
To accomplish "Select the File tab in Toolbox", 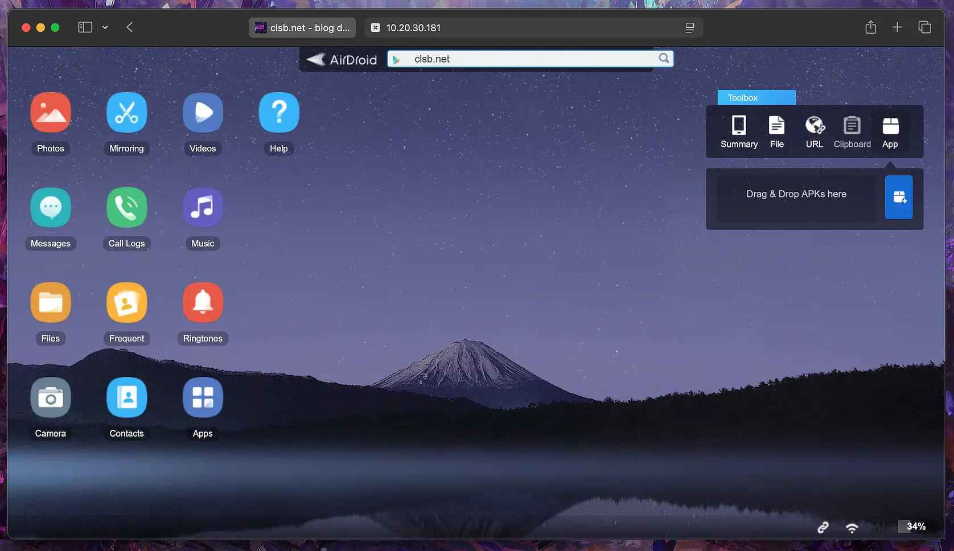I will coord(777,132).
